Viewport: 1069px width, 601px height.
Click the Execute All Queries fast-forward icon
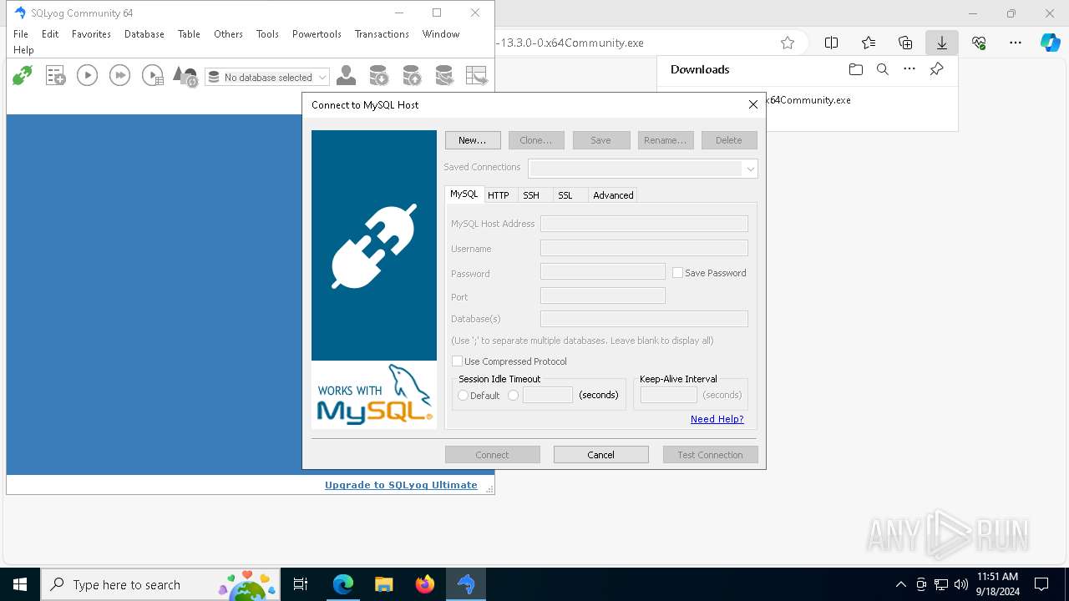click(119, 76)
